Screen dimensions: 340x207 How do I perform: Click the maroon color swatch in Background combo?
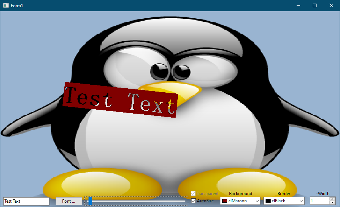(x=225, y=201)
